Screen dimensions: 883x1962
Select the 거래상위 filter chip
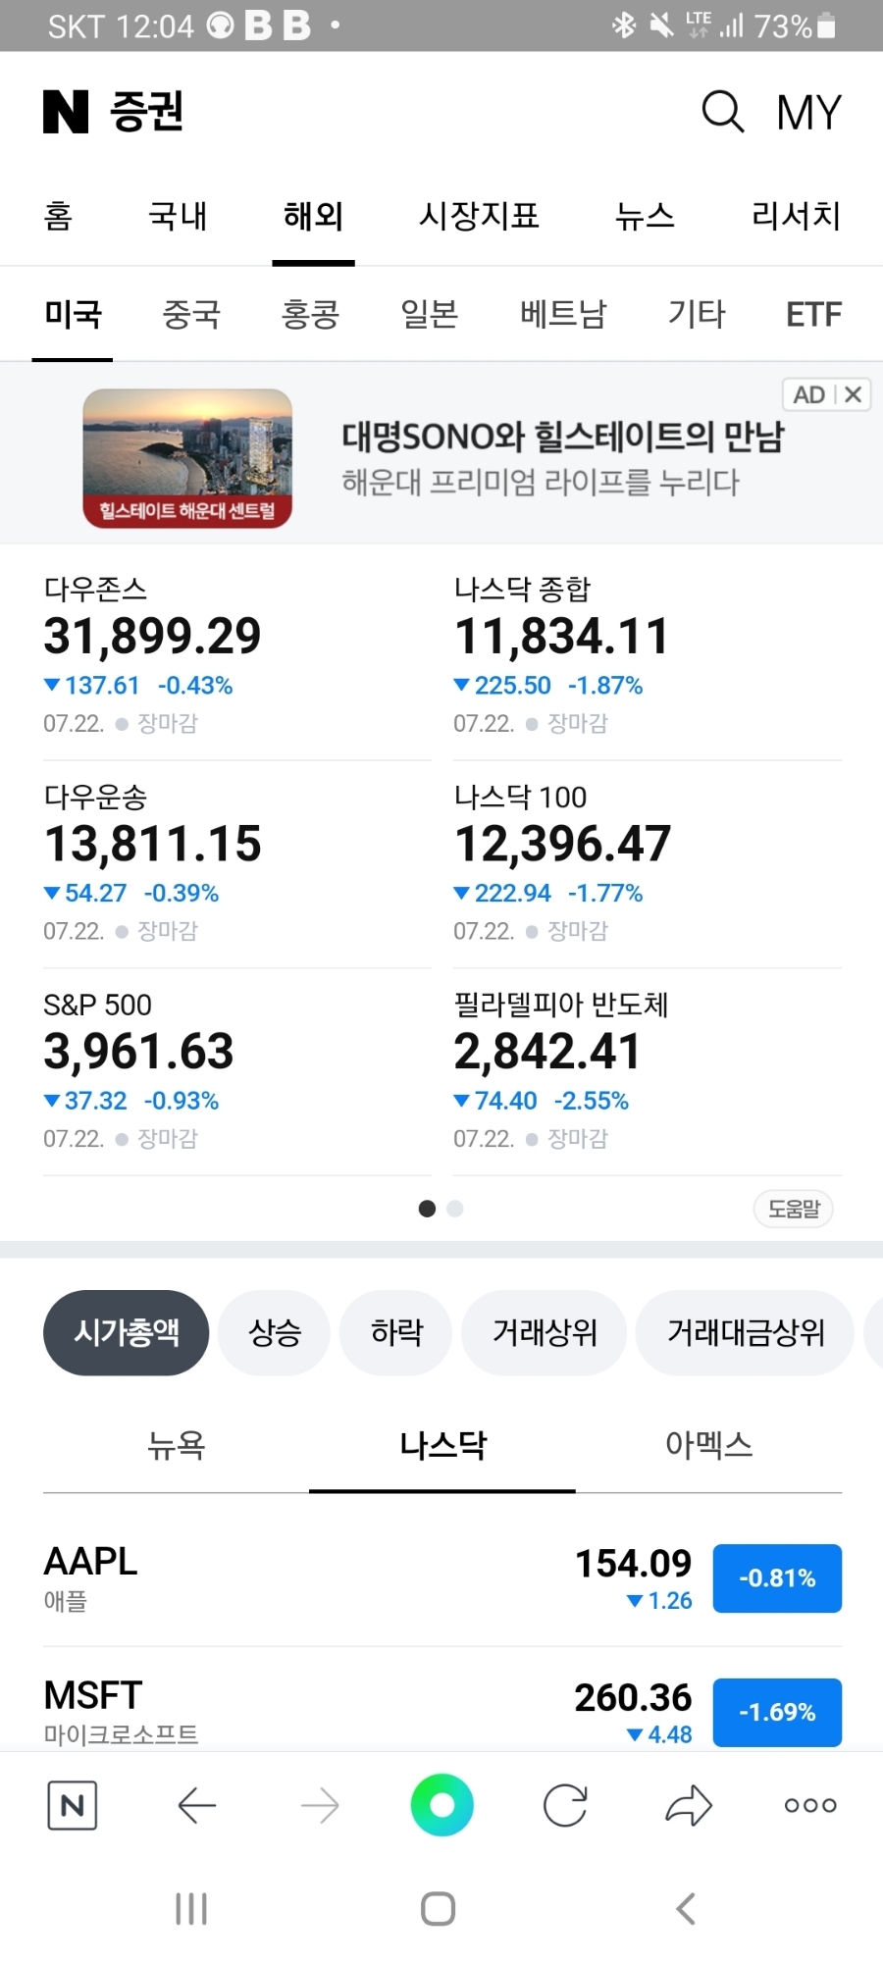click(544, 1332)
